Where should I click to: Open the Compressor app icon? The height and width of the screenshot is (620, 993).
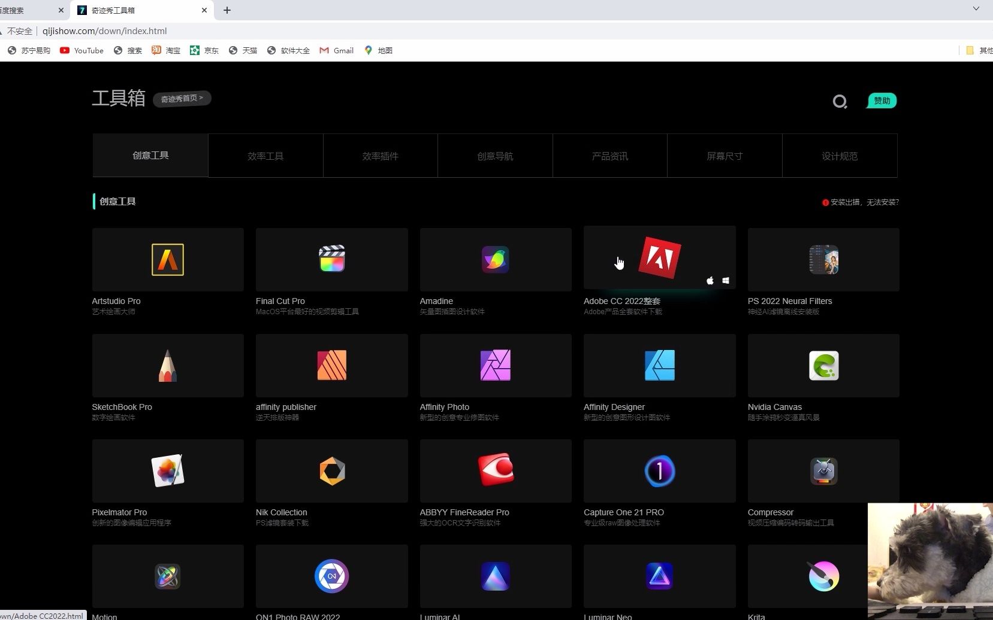coord(823,471)
